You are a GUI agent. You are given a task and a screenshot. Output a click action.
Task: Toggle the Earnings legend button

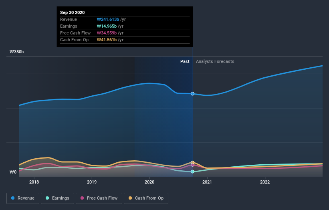coord(57,198)
